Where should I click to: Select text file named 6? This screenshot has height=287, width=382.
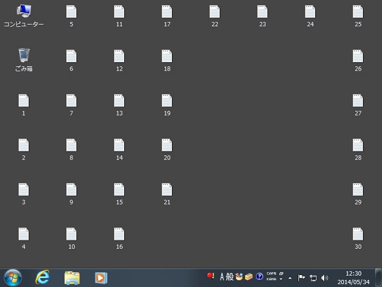72,60
